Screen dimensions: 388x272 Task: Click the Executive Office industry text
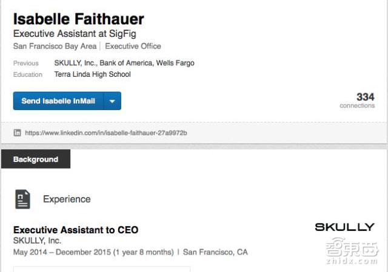point(133,46)
